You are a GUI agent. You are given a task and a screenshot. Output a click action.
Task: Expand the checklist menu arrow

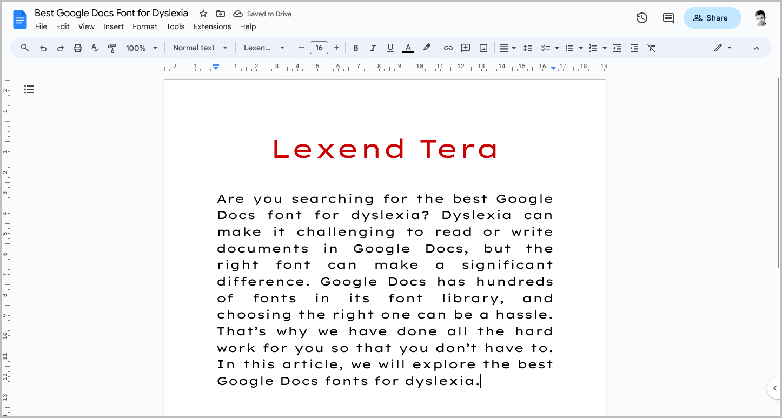(x=557, y=48)
